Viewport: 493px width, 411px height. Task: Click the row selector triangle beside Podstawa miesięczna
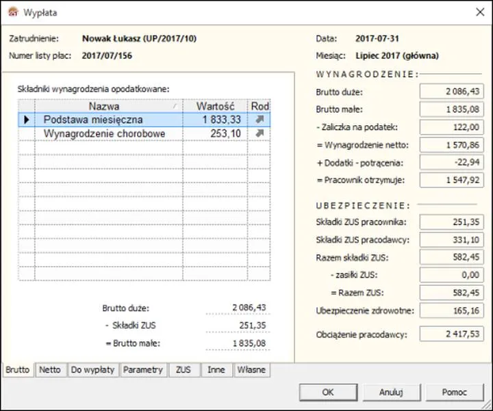pyautogui.click(x=27, y=120)
